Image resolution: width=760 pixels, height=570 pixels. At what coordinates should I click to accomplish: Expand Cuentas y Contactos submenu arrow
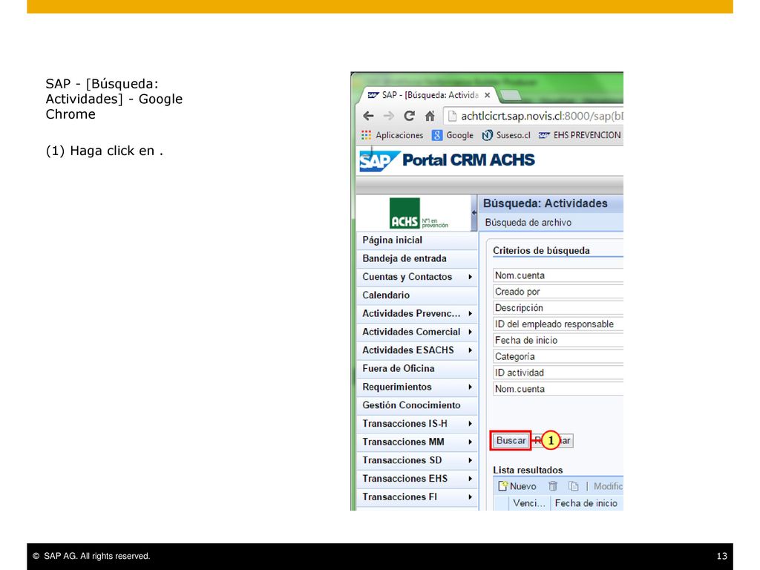pyautogui.click(x=470, y=277)
